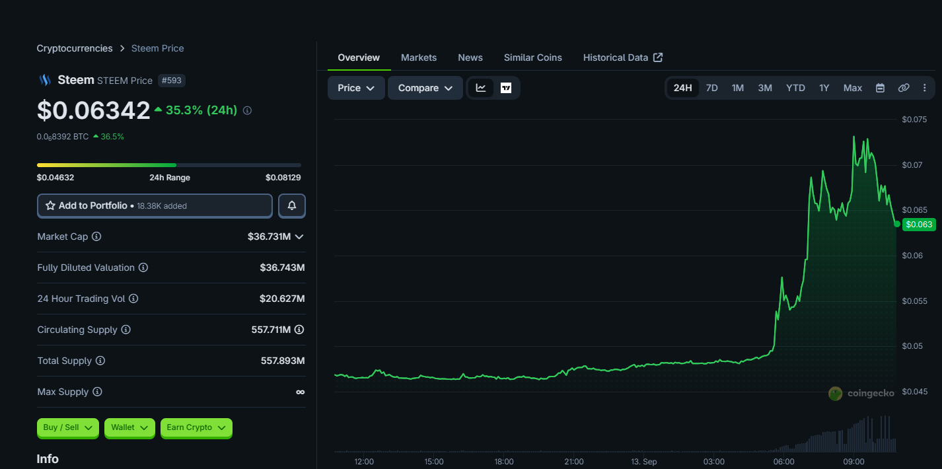Switch to the Overview tab
The image size is (942, 469).
coord(359,57)
